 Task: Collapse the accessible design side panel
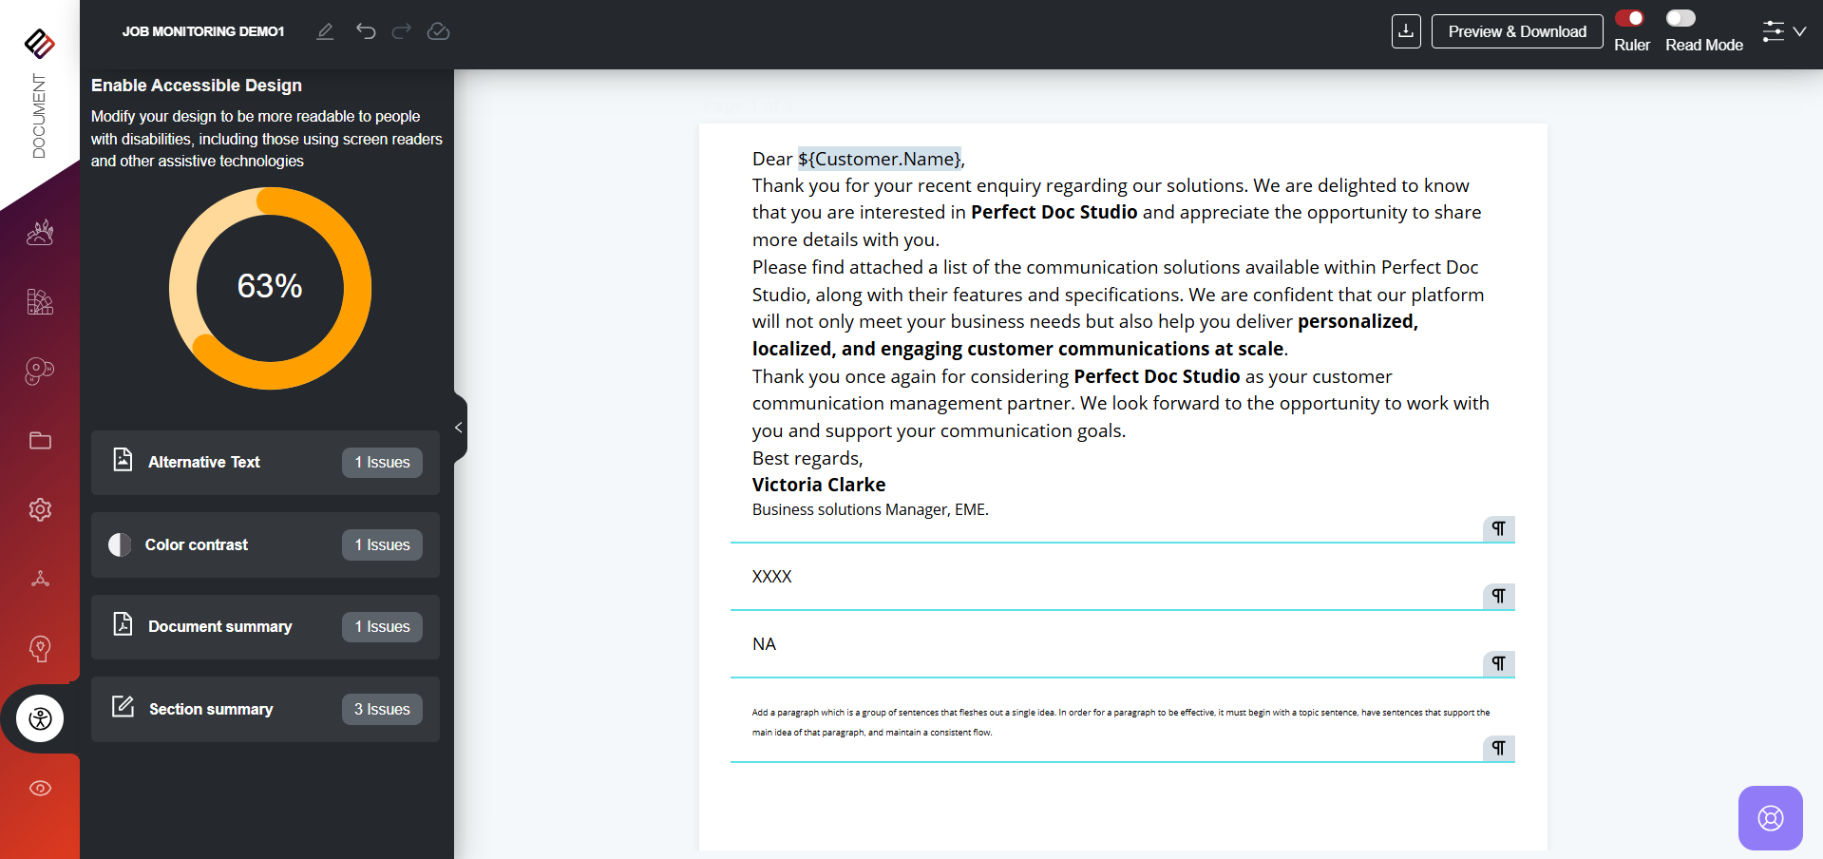tap(459, 428)
